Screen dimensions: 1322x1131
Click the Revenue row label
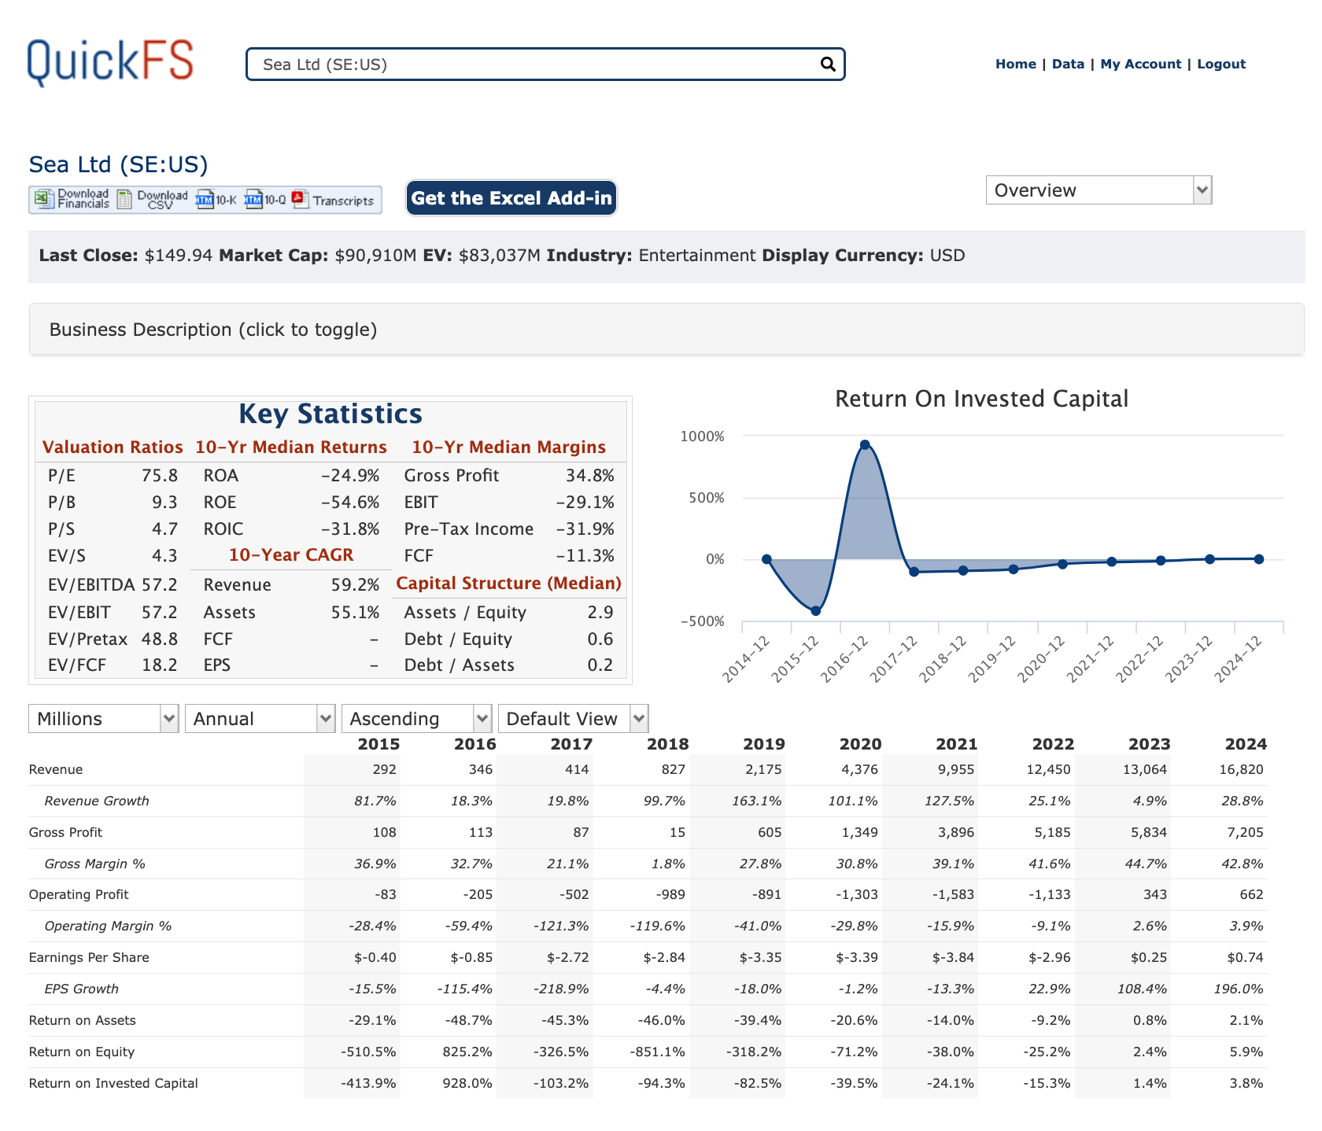(56, 769)
